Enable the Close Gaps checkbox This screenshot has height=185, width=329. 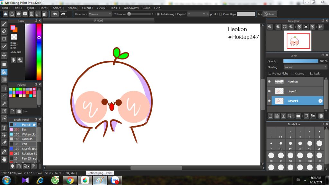220,14
